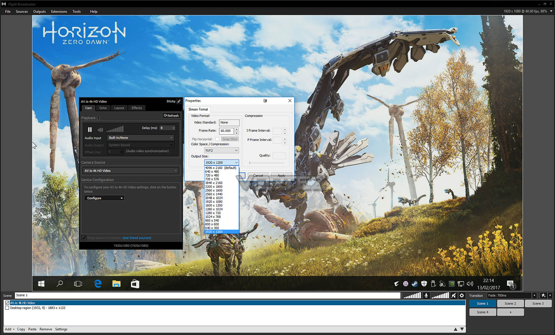Open the Sources menu
This screenshot has height=335, width=555.
[x=22, y=11]
